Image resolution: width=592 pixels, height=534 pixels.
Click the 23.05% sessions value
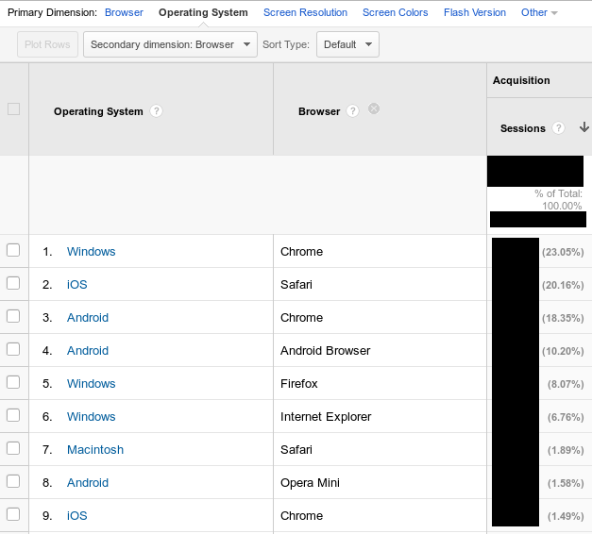[x=563, y=252]
